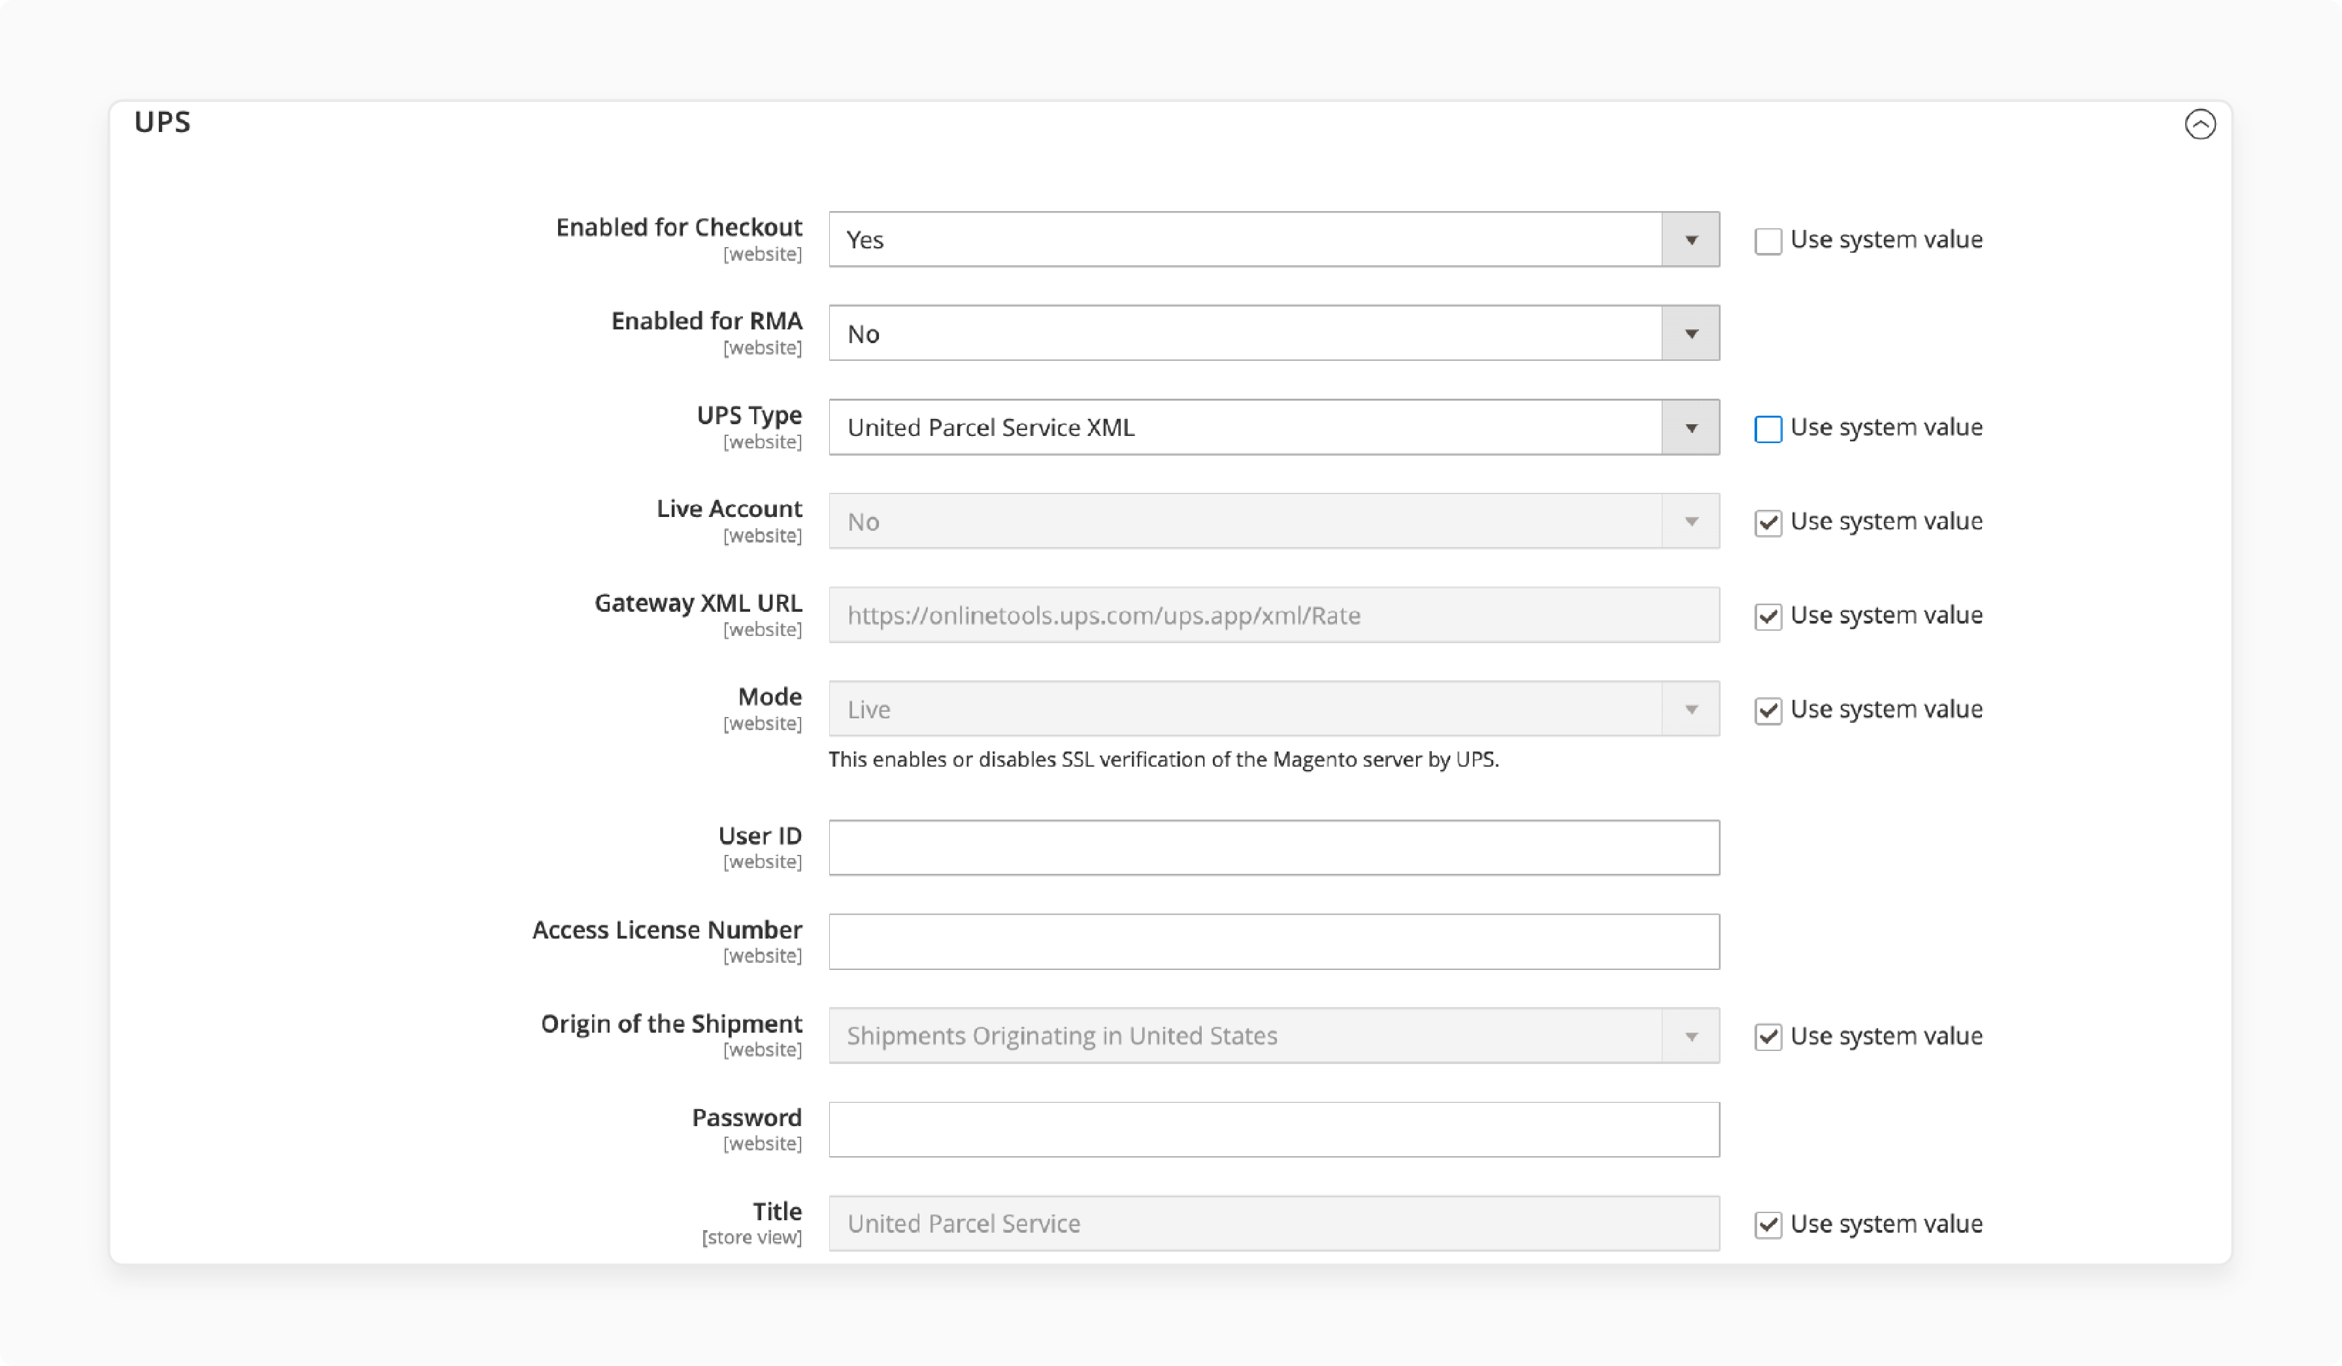This screenshot has height=1366, width=2342.
Task: Uncheck Use system value for Origin of the Shipment
Action: [x=1768, y=1036]
